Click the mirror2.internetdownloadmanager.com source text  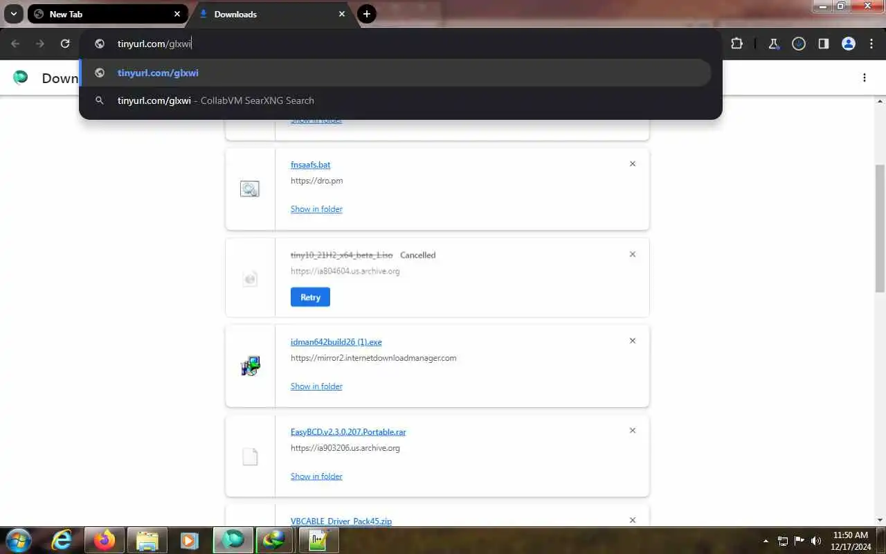(373, 358)
